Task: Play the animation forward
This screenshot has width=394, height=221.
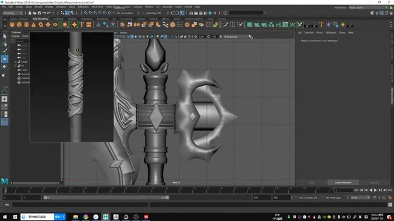Action: (x=376, y=190)
